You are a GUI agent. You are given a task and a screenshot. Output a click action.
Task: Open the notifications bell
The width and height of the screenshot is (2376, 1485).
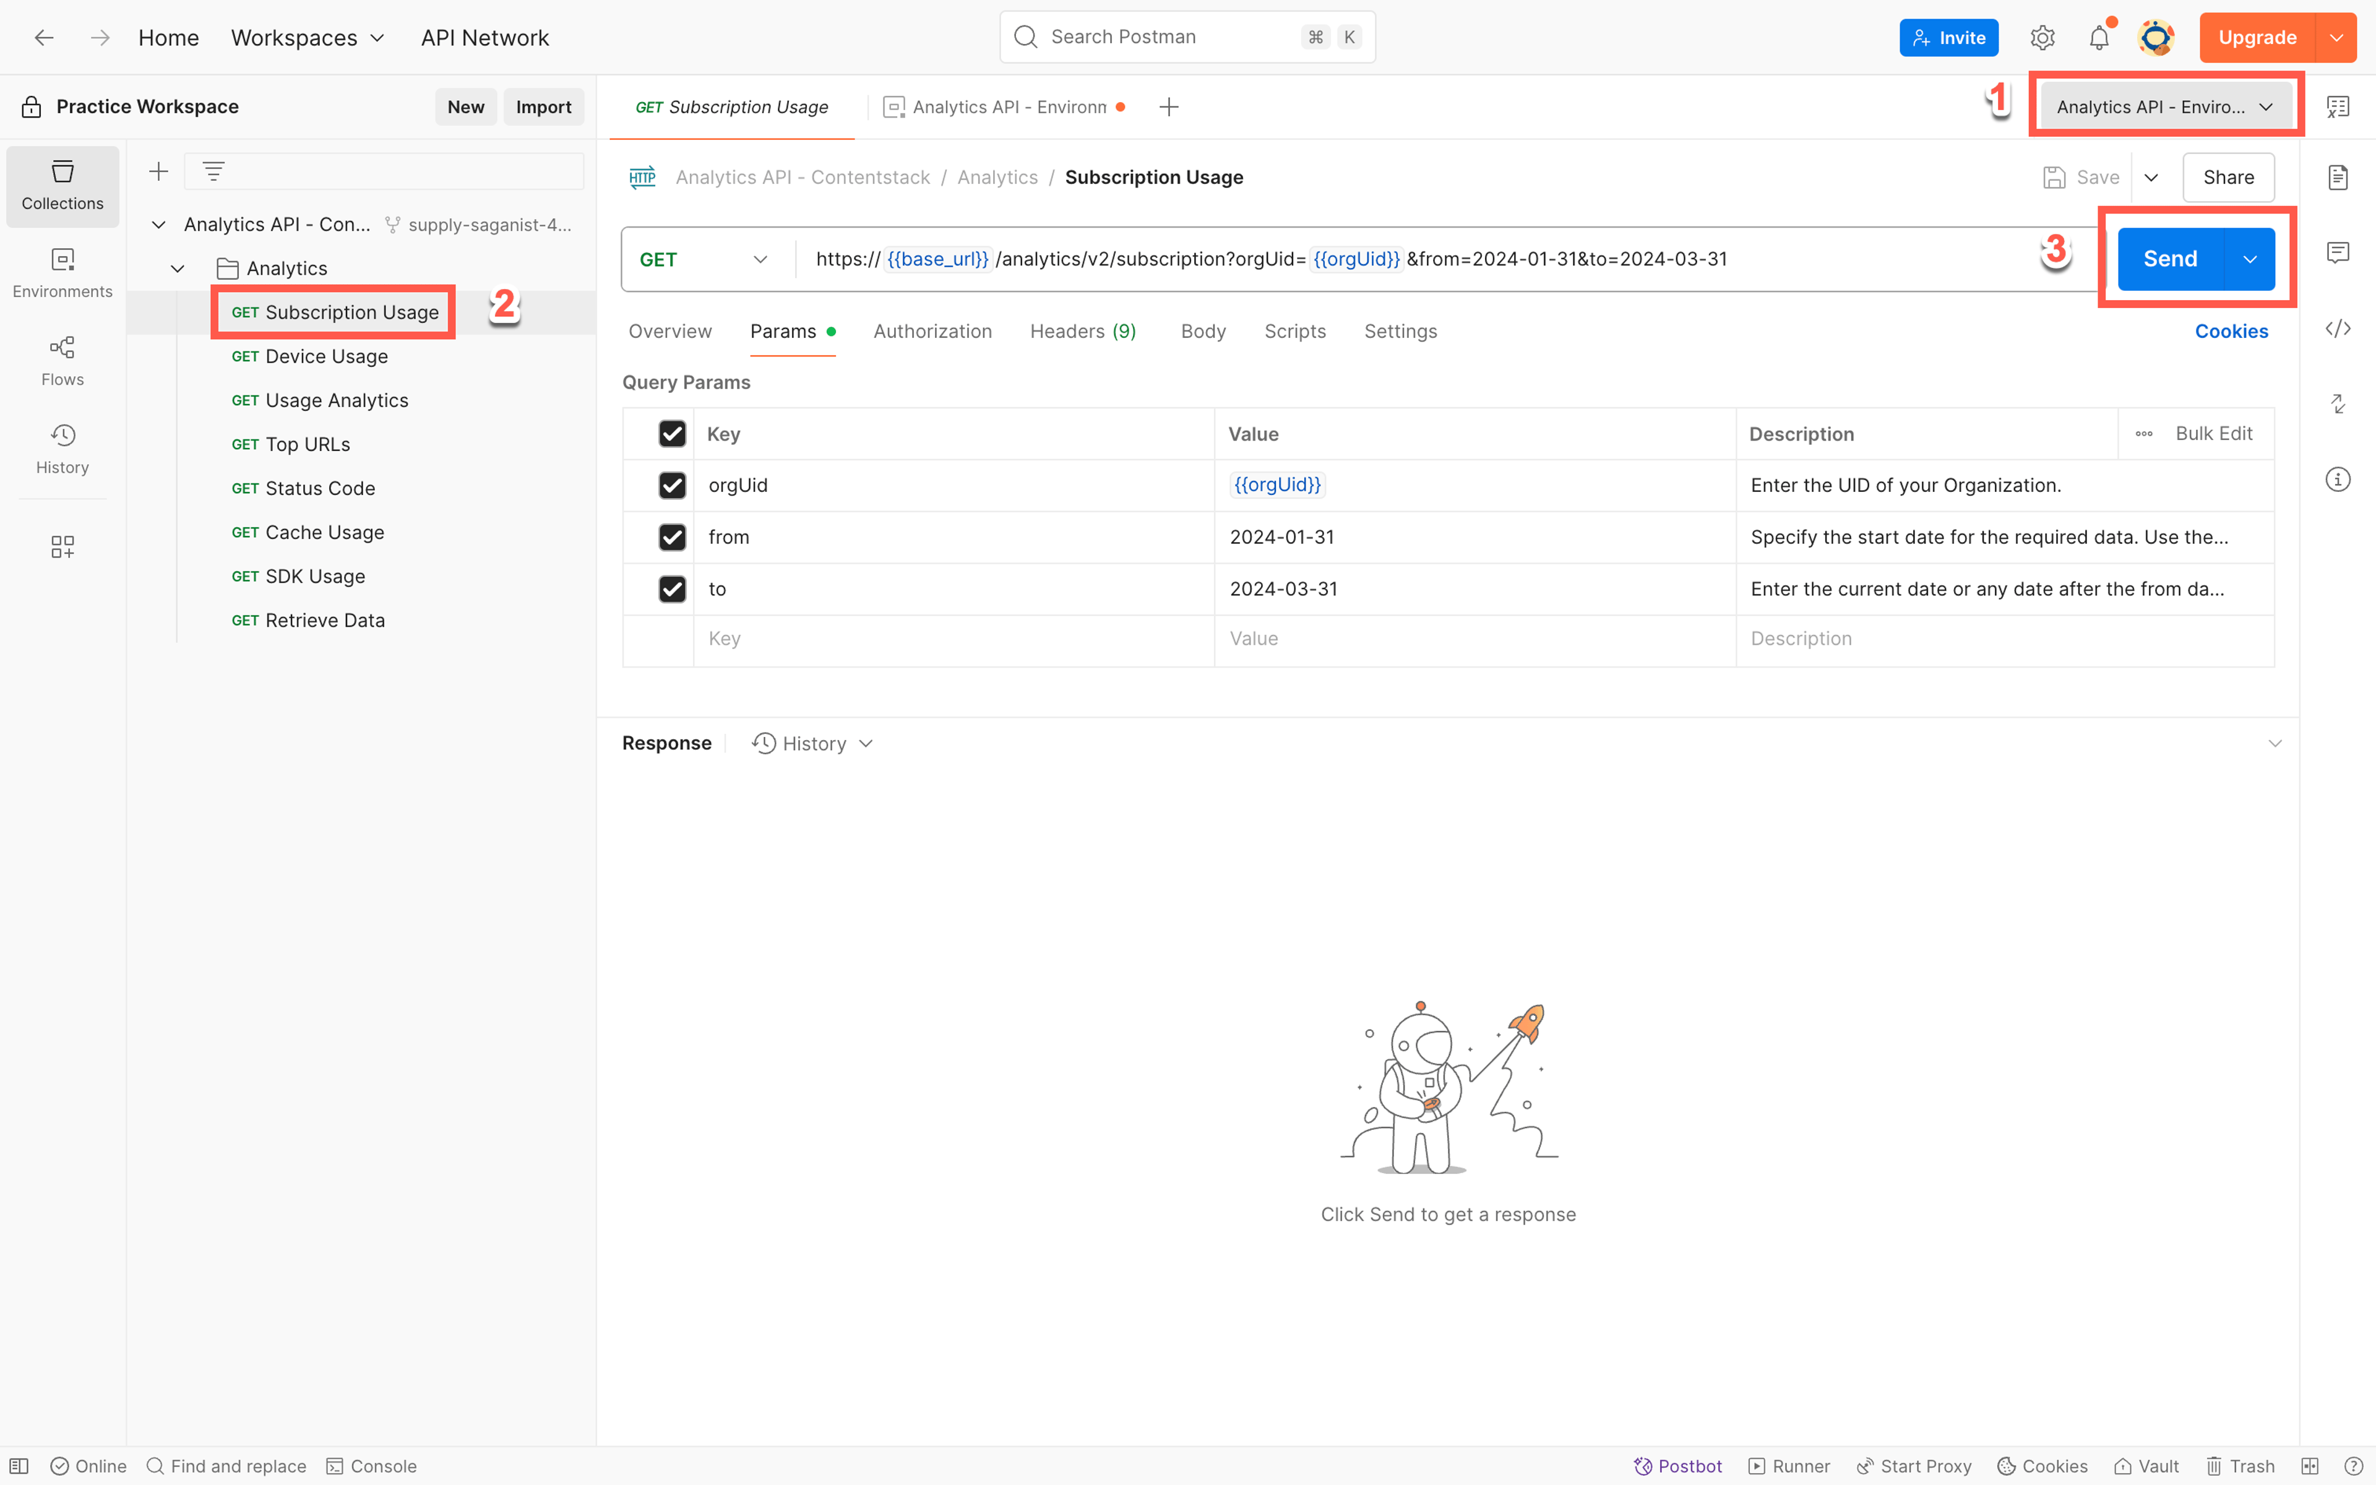click(x=2098, y=37)
